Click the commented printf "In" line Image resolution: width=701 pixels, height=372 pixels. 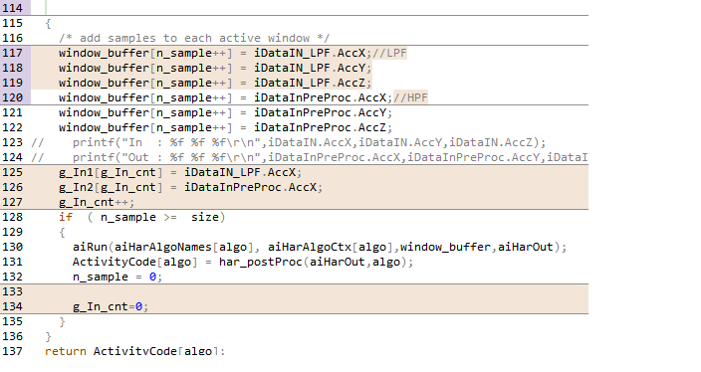(289, 142)
